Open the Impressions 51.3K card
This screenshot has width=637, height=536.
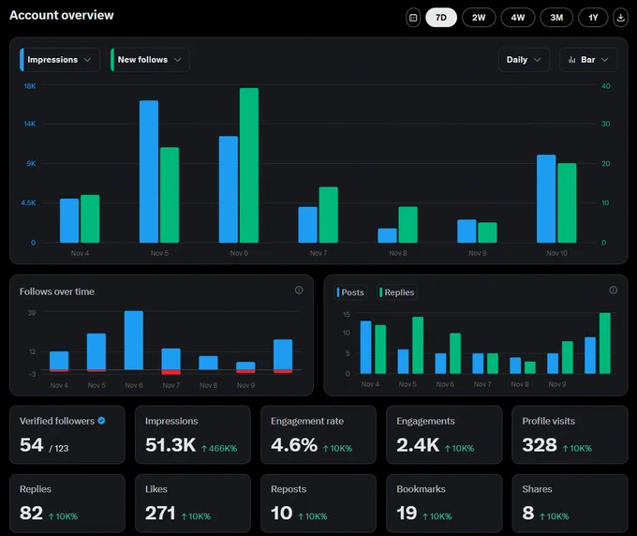click(x=193, y=435)
